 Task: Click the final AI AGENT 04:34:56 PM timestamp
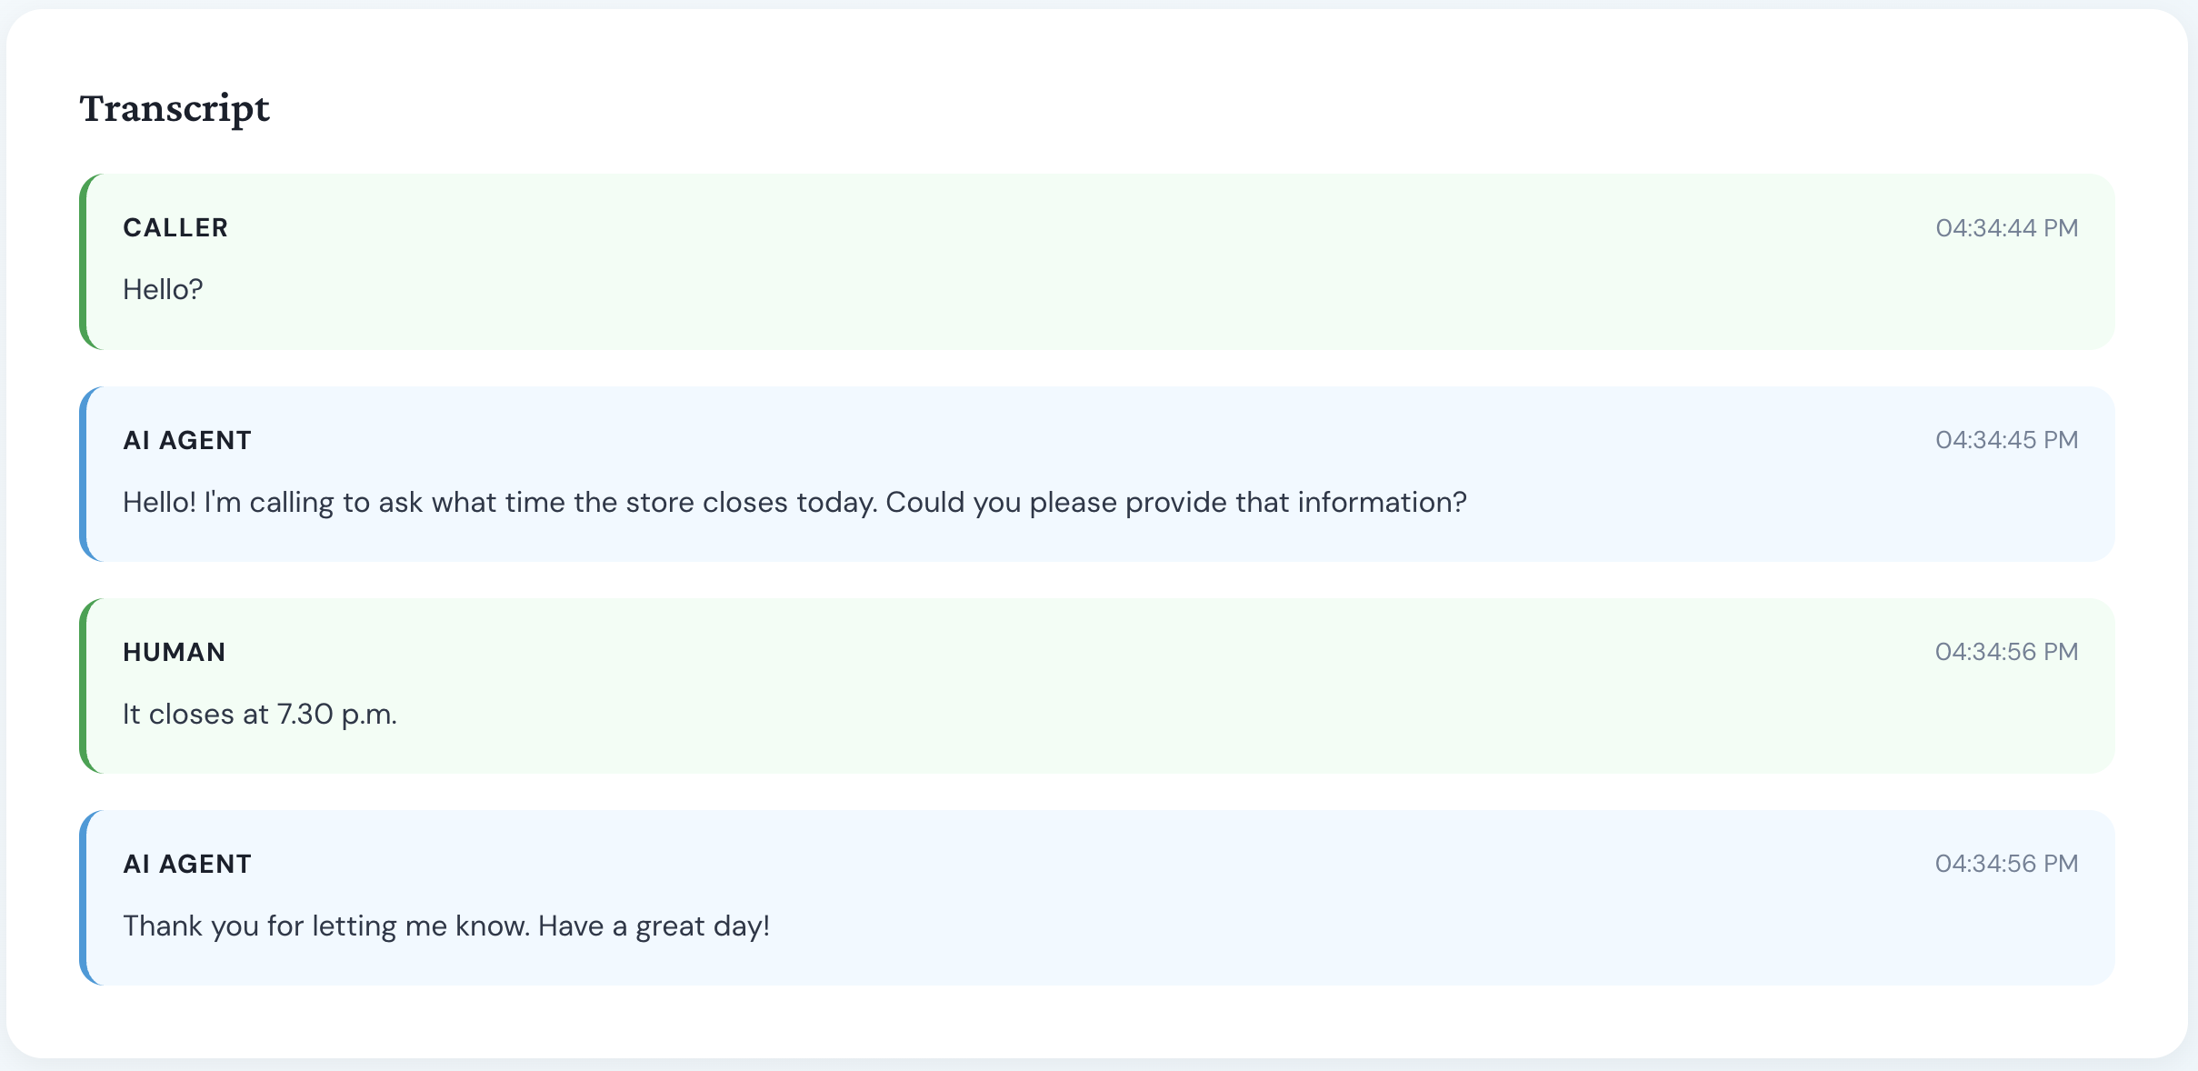[2006, 864]
